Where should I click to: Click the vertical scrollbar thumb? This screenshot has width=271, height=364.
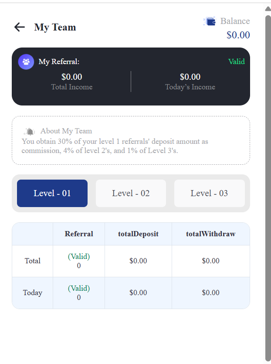coord(268,183)
